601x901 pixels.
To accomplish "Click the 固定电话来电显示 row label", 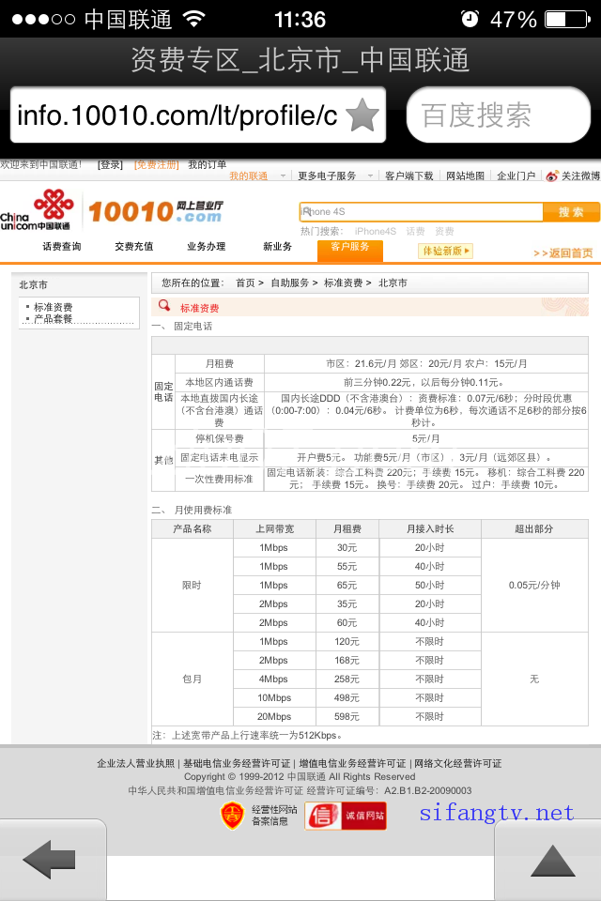I will click(219, 457).
